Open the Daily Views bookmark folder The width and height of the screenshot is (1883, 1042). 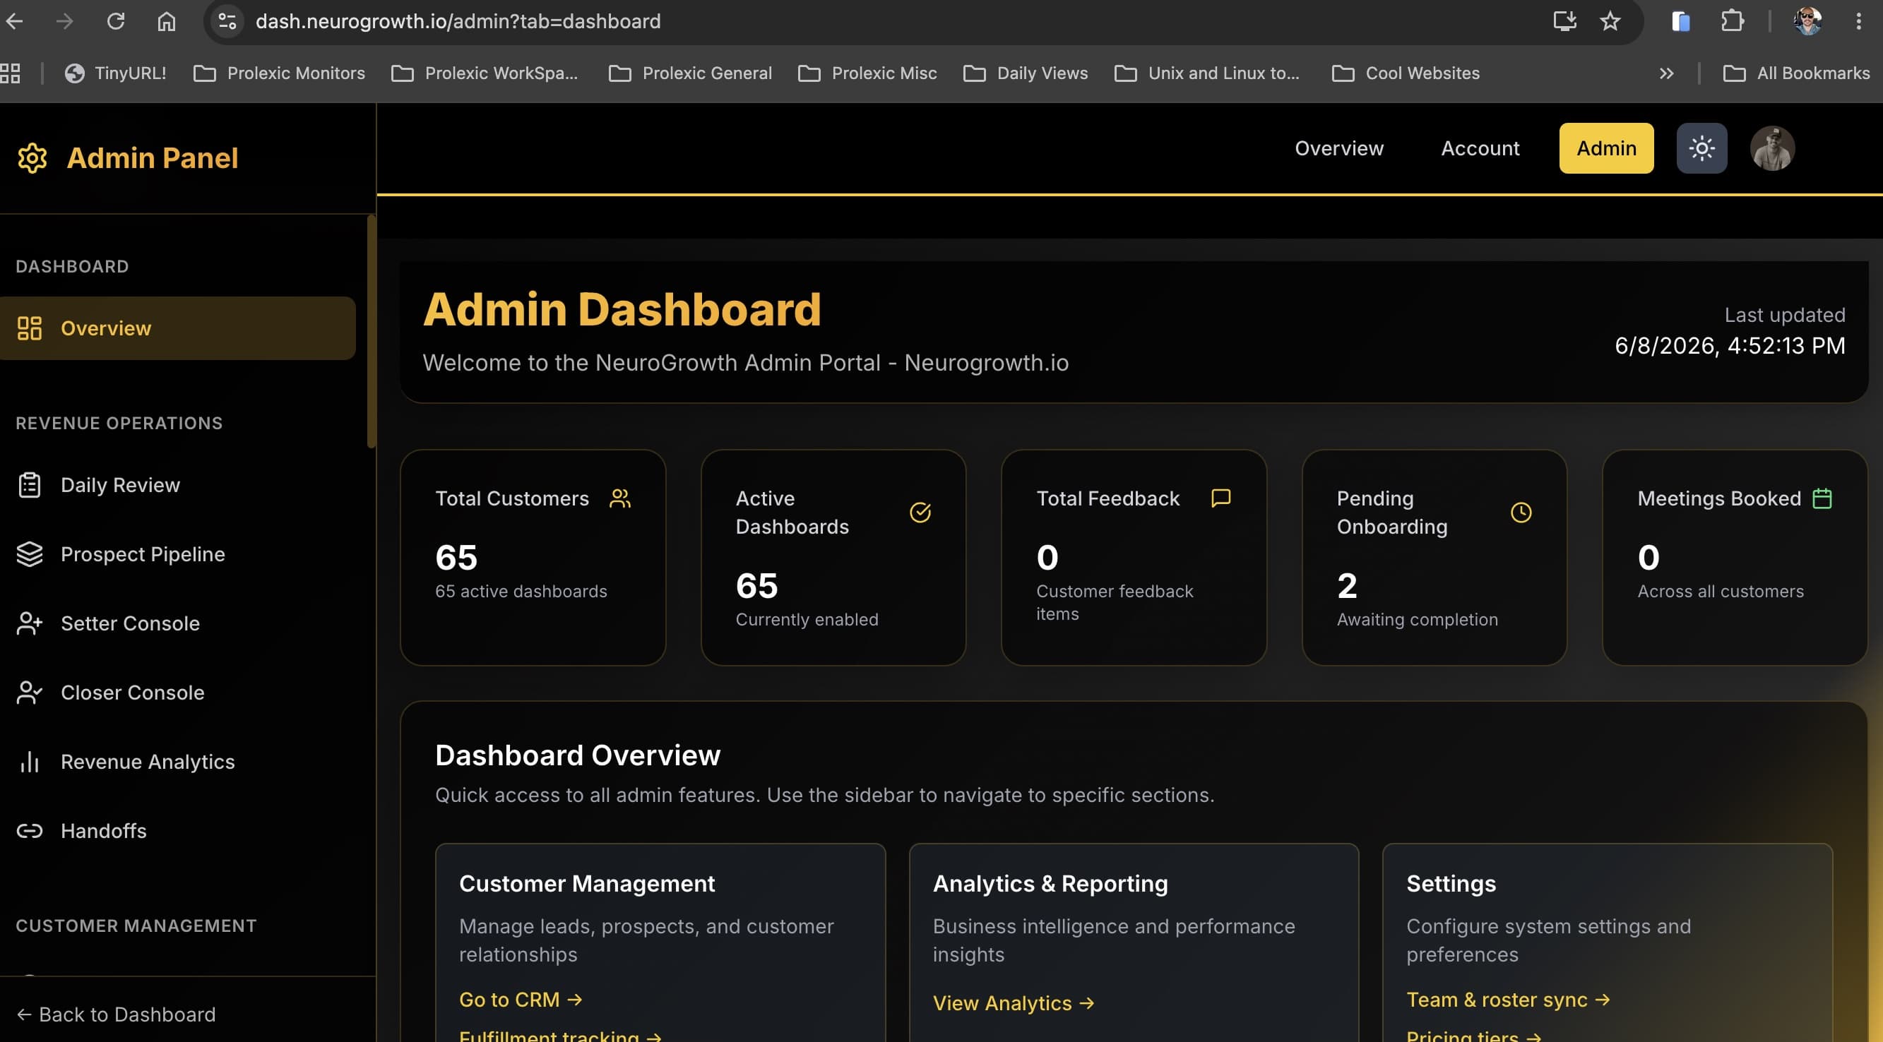pyautogui.click(x=1026, y=73)
